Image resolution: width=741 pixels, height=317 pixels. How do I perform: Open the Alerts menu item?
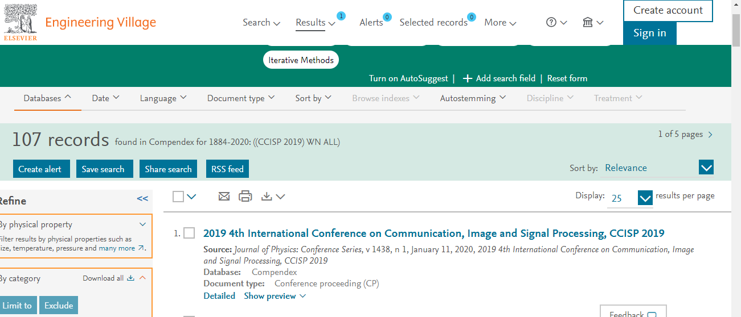371,23
